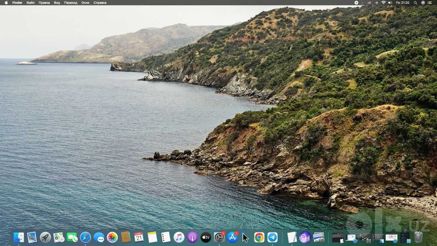The image size is (437, 246).
Task: Open Notification Center list icon
Action: point(430,3)
